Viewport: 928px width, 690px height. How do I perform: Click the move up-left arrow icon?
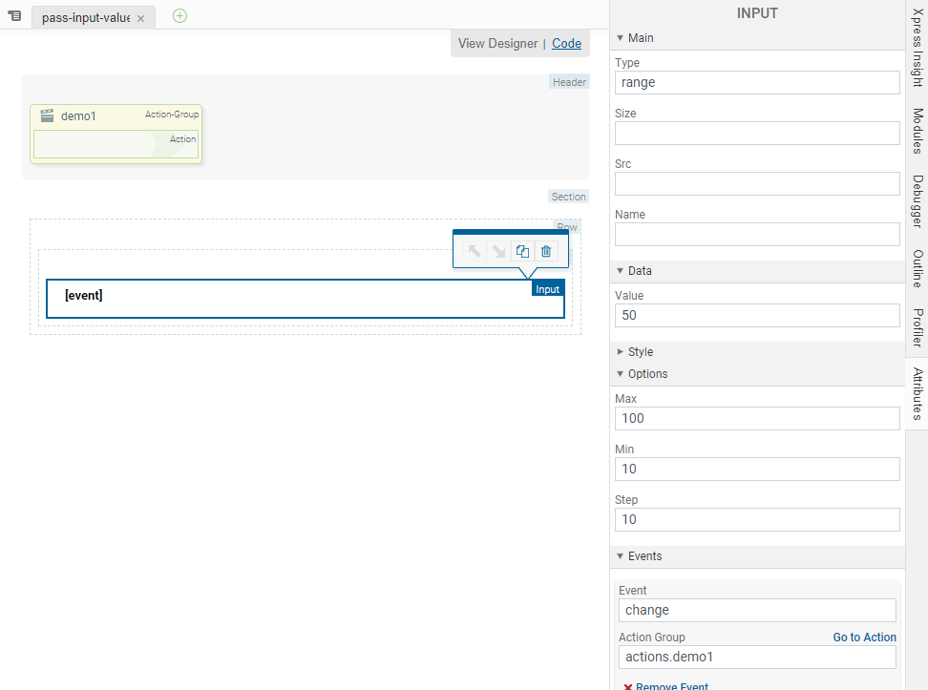474,252
